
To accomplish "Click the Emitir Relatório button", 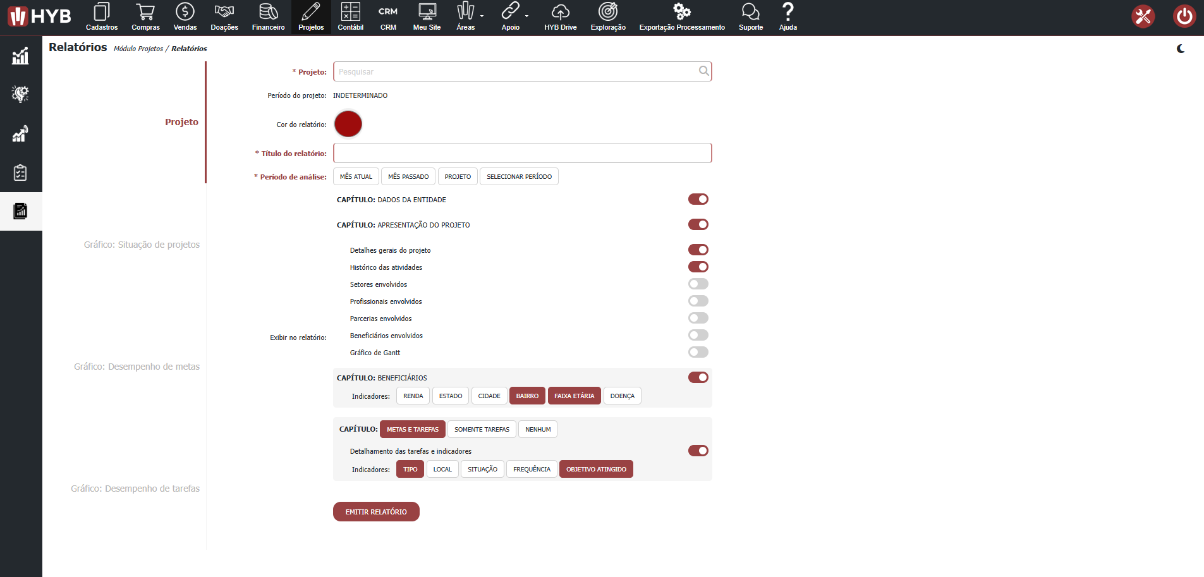I will click(376, 512).
